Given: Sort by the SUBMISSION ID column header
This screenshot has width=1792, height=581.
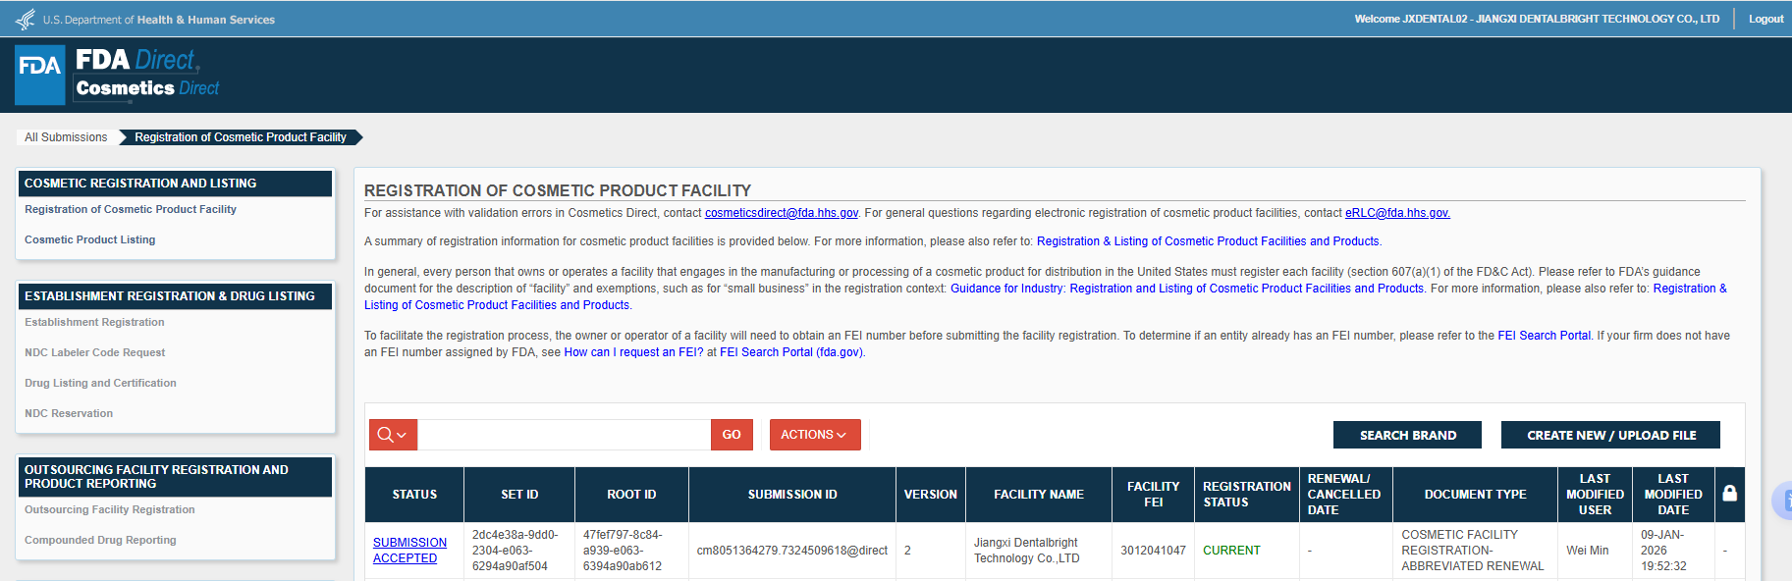Looking at the screenshot, I should 792,495.
